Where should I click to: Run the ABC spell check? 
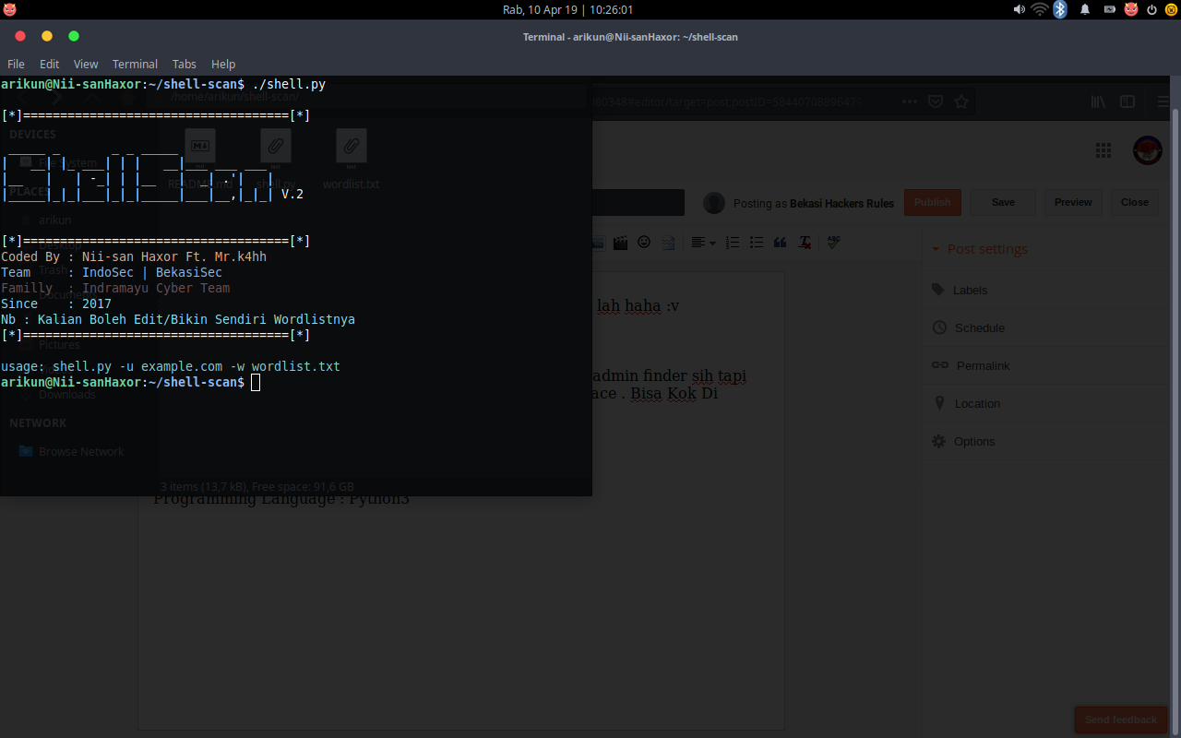834,243
